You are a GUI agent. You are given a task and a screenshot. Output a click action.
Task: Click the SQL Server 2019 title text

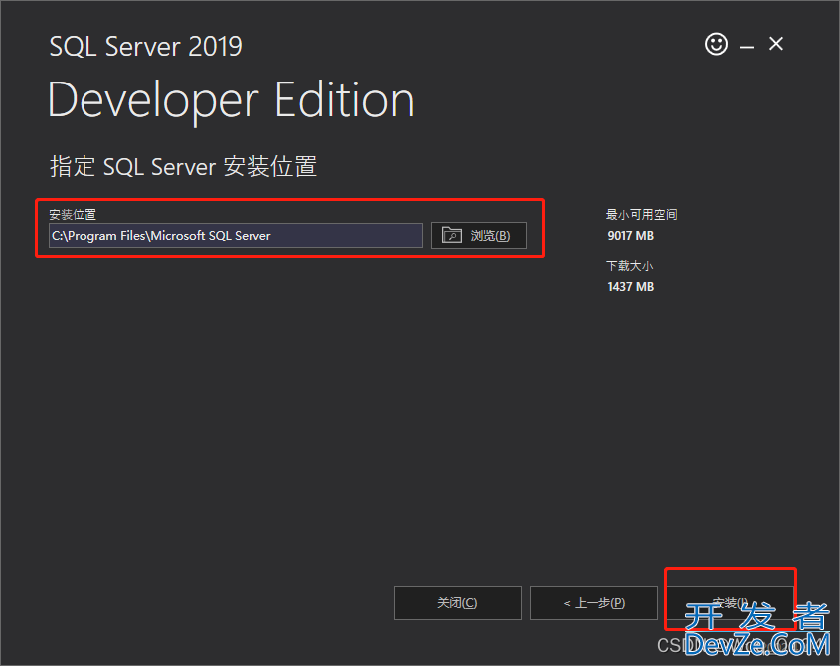146,46
